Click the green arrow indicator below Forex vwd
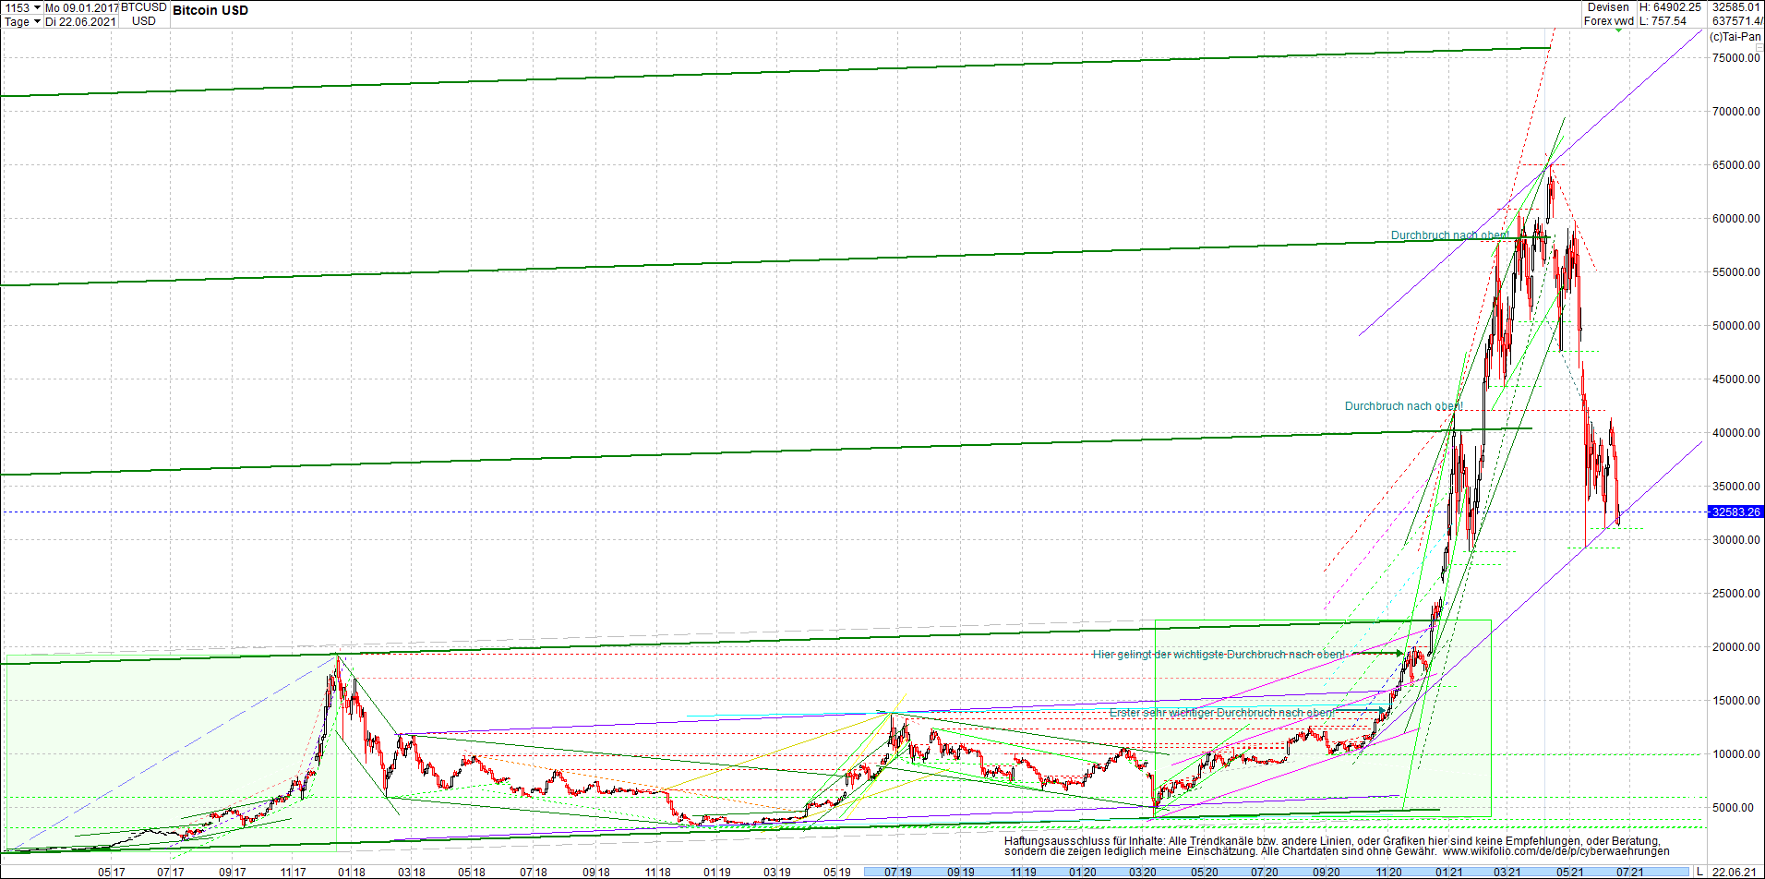Image resolution: width=1765 pixels, height=879 pixels. pos(1619,30)
